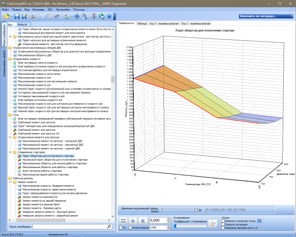Click the copy icon in the toolbar

[x=42, y=16]
